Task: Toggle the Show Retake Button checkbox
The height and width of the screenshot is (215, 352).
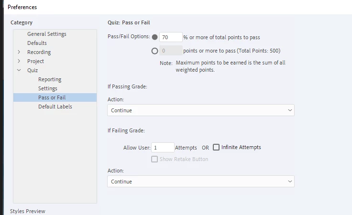Action: [x=154, y=159]
